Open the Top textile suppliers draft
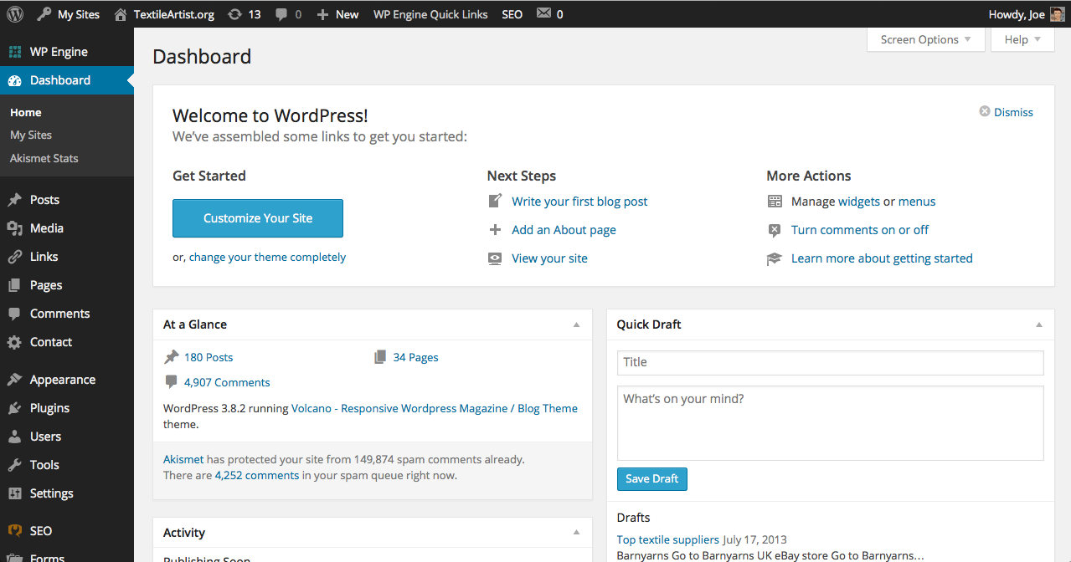Image resolution: width=1071 pixels, height=562 pixels. (x=668, y=539)
